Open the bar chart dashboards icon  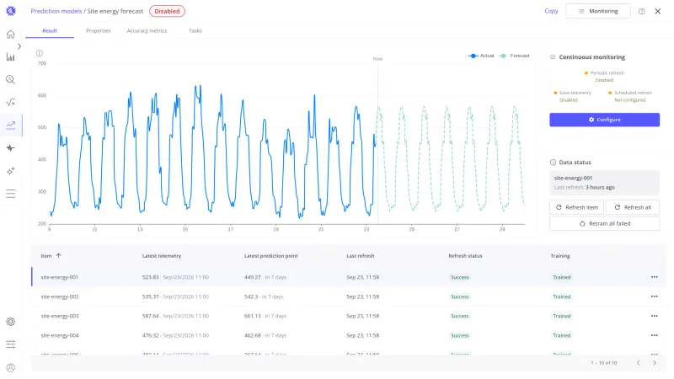point(11,56)
